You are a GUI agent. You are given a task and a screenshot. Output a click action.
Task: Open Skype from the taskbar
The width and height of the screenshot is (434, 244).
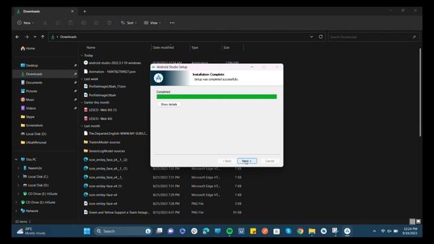288,231
